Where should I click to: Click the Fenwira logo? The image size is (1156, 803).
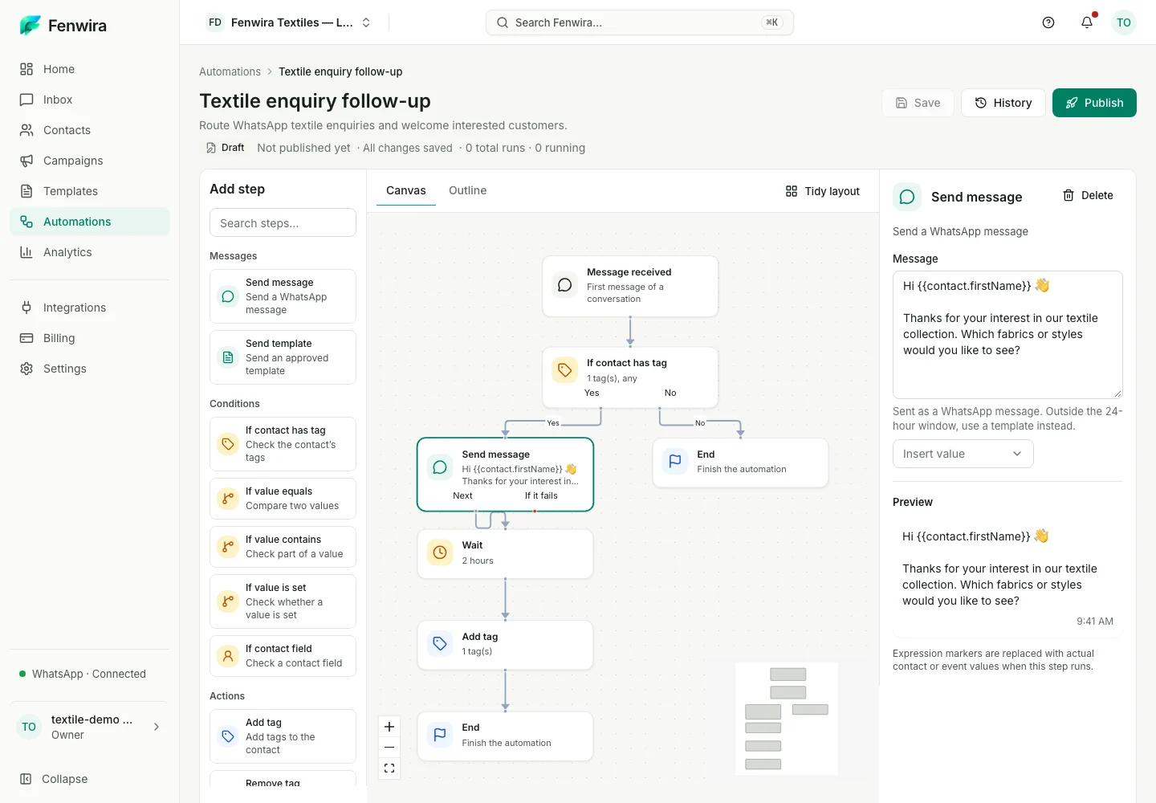click(x=63, y=26)
